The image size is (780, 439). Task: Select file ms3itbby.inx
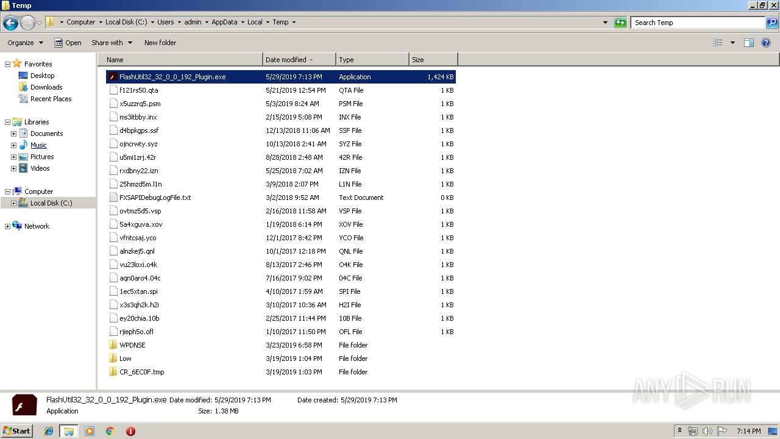coord(138,117)
